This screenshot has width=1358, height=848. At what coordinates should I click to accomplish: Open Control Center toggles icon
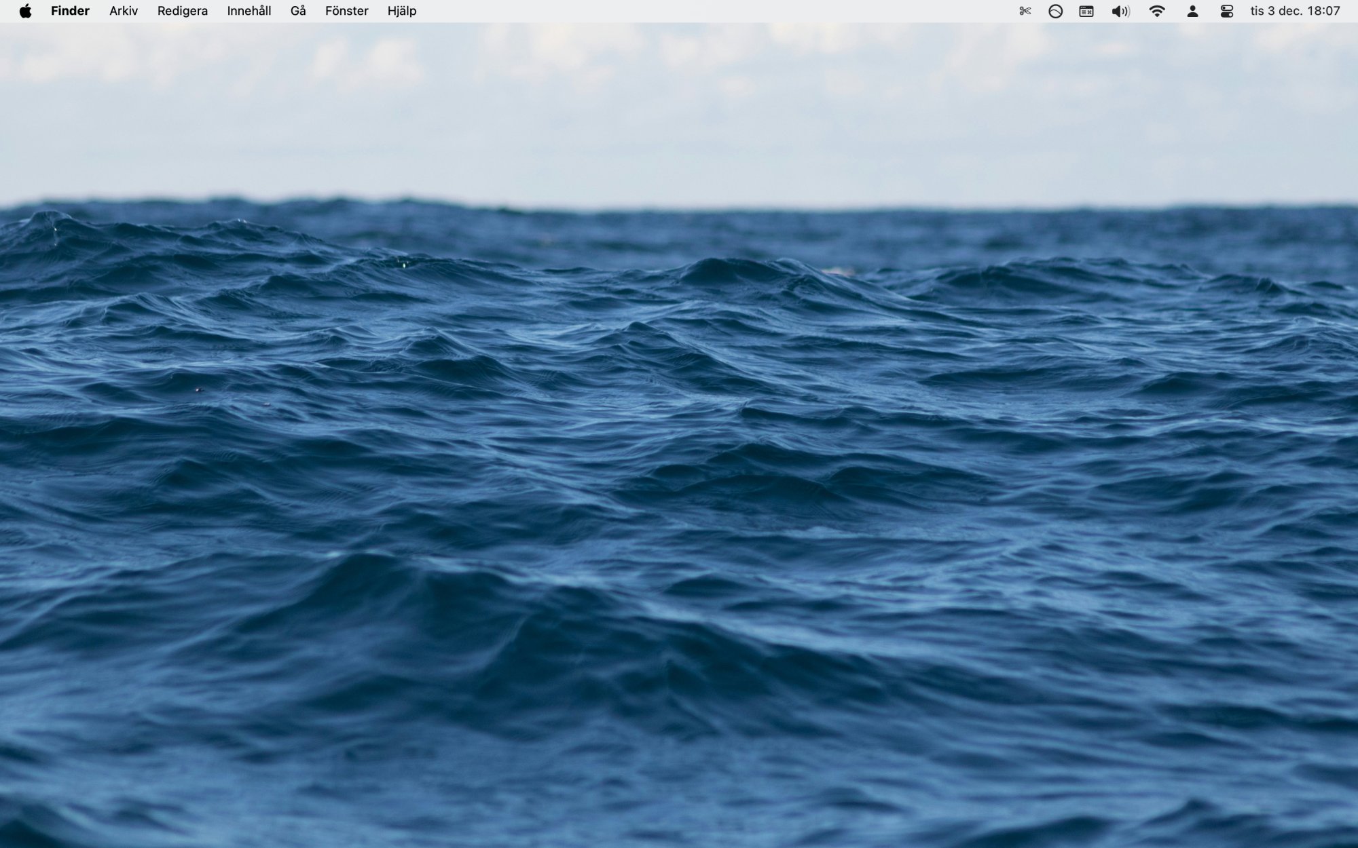click(x=1226, y=11)
